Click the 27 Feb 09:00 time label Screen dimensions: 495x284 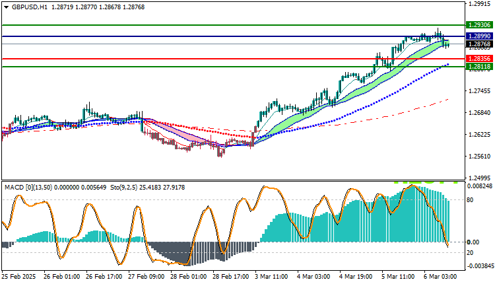[146, 277]
